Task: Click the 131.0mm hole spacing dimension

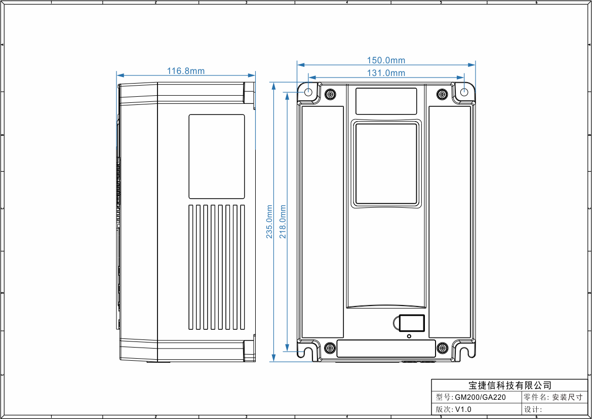Action: click(x=386, y=73)
